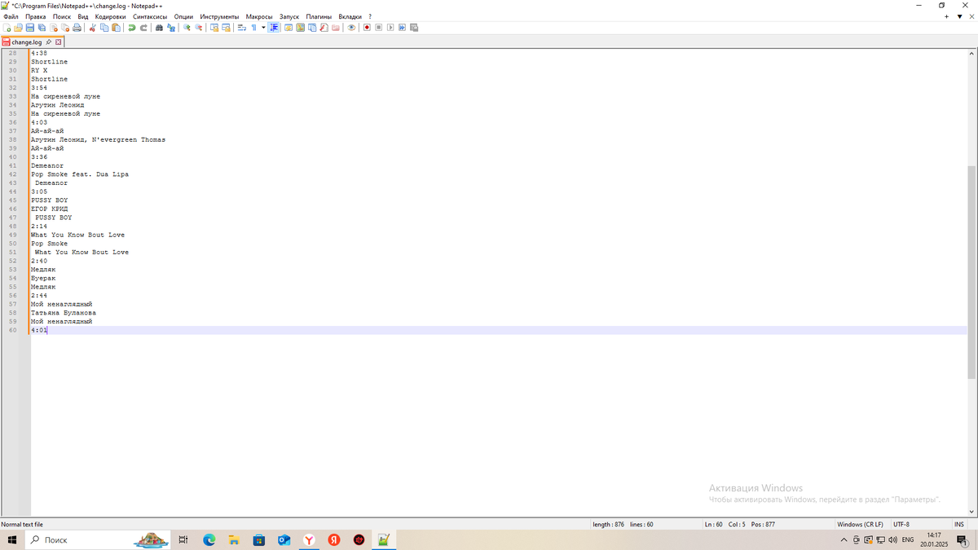Open ENG input language switcher

[907, 540]
